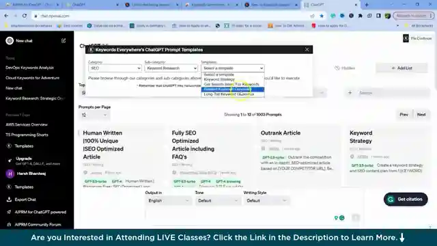Viewport: 437px width, 246px height.
Task: Open a new browser tab with the plus
Action: (x=367, y=5)
